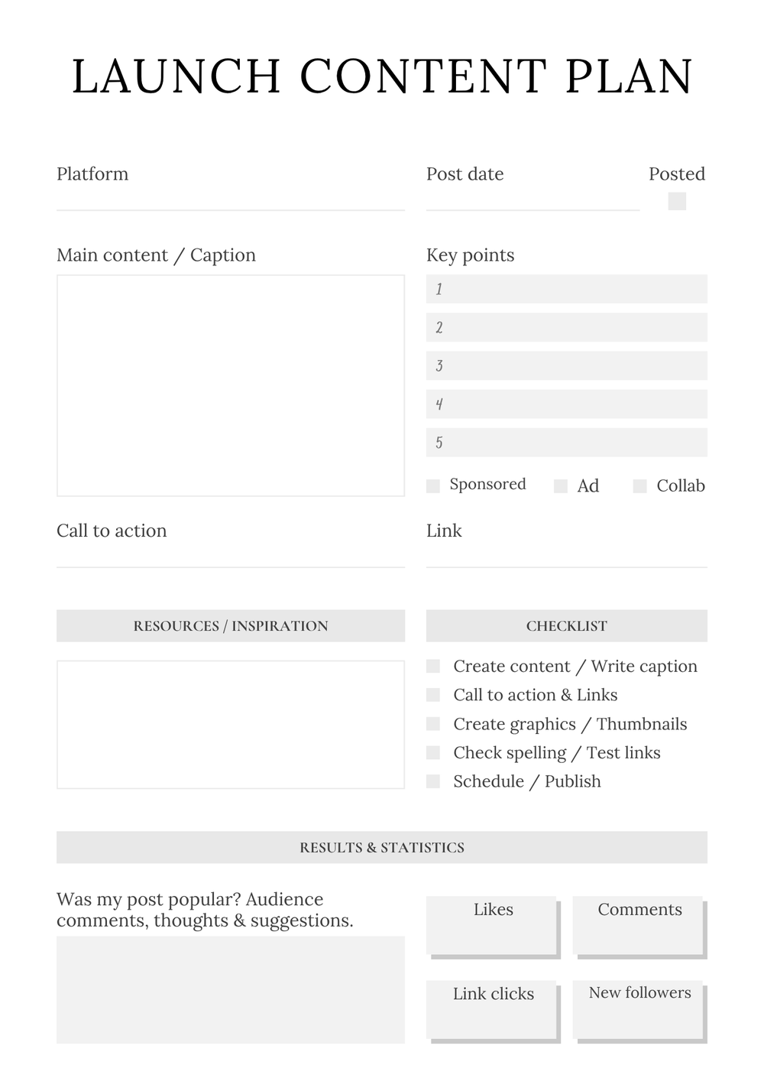
Task: Tick 'Call to action & Links' item
Action: coord(433,695)
